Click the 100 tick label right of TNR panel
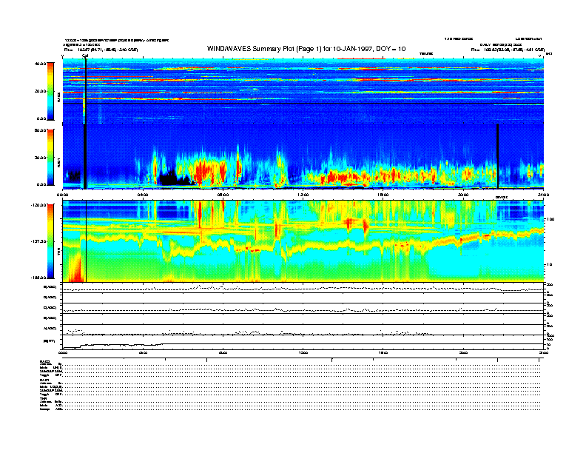The image size is (586, 453). 550,219
